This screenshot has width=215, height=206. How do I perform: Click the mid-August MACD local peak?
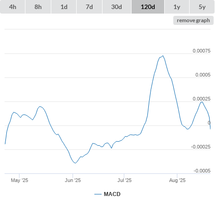pos(201,102)
